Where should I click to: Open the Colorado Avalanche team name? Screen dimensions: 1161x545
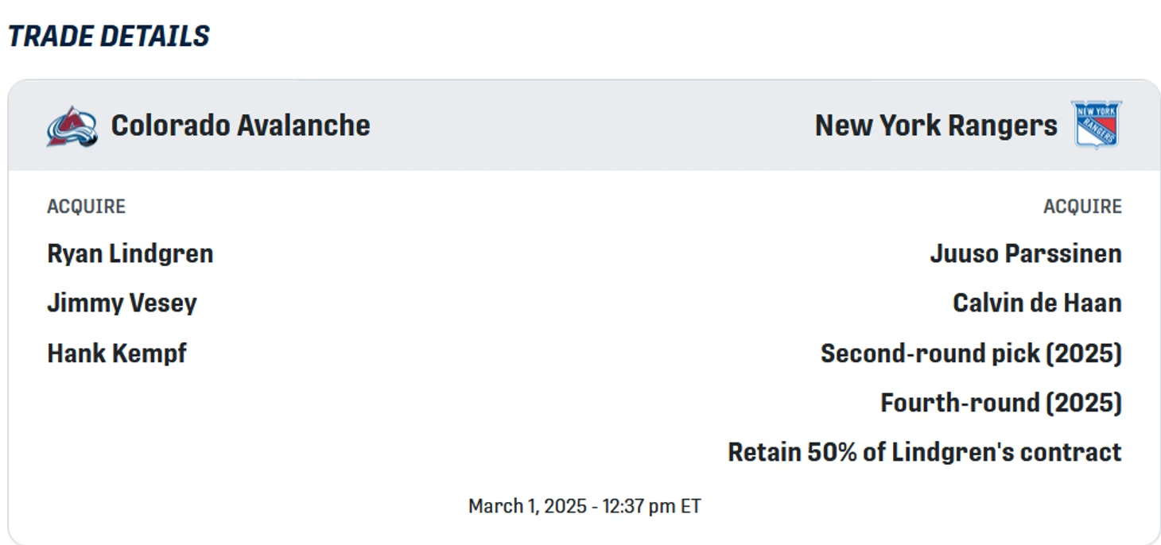click(x=240, y=126)
